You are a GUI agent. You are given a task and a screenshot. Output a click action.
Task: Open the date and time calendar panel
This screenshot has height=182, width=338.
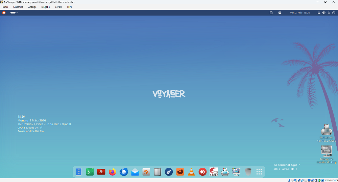click(x=300, y=13)
